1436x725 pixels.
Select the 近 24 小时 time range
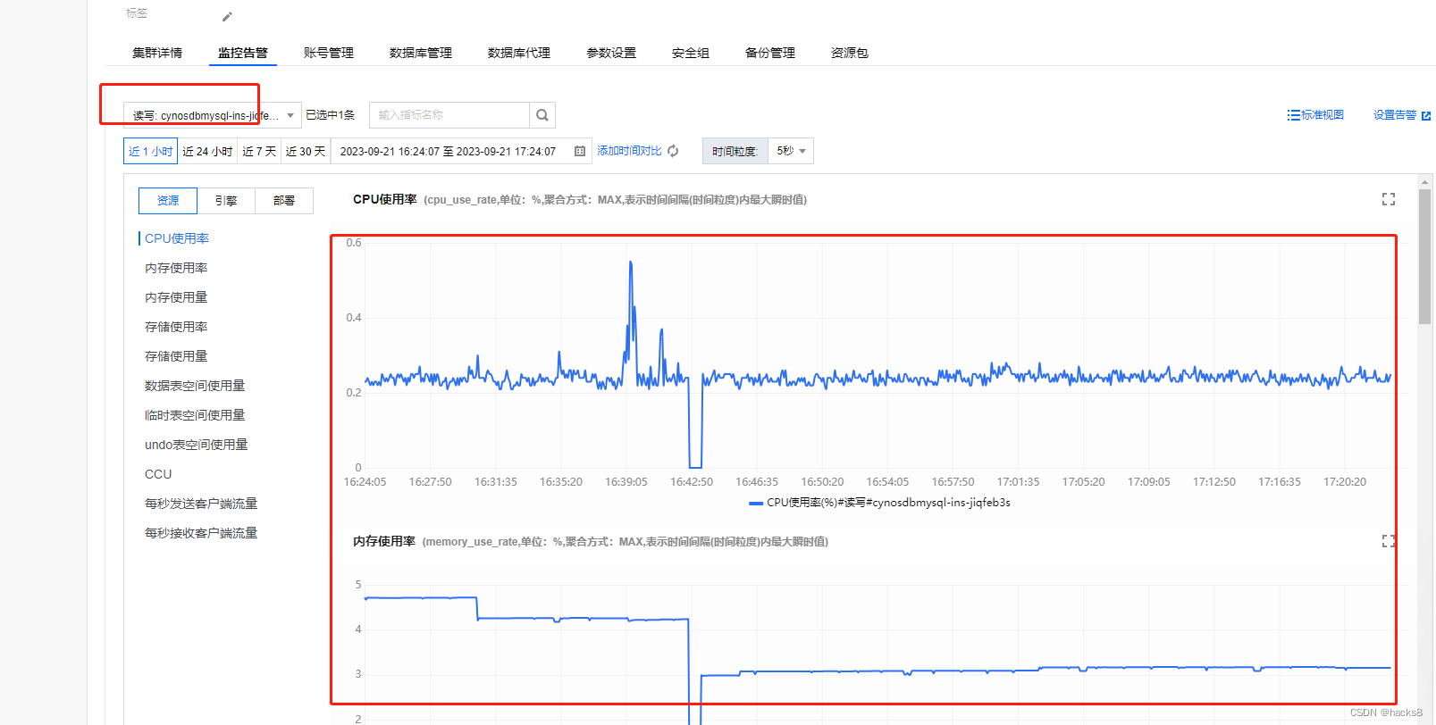(x=207, y=152)
